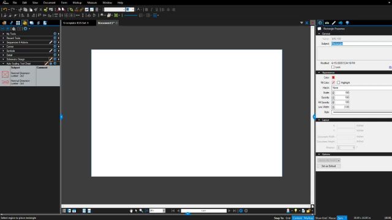Expand the Schematic Design tool set
This screenshot has height=220, width=392.
point(3,59)
